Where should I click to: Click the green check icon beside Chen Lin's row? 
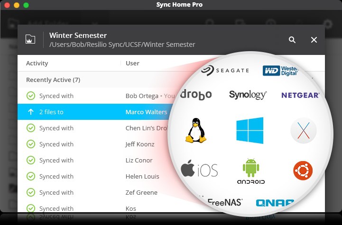coord(31,128)
